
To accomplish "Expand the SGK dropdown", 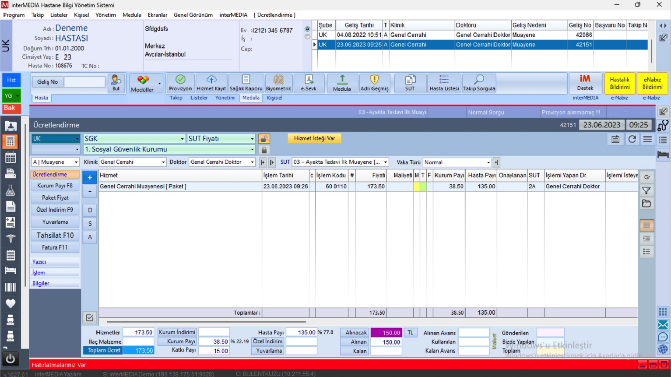I will click(182, 139).
